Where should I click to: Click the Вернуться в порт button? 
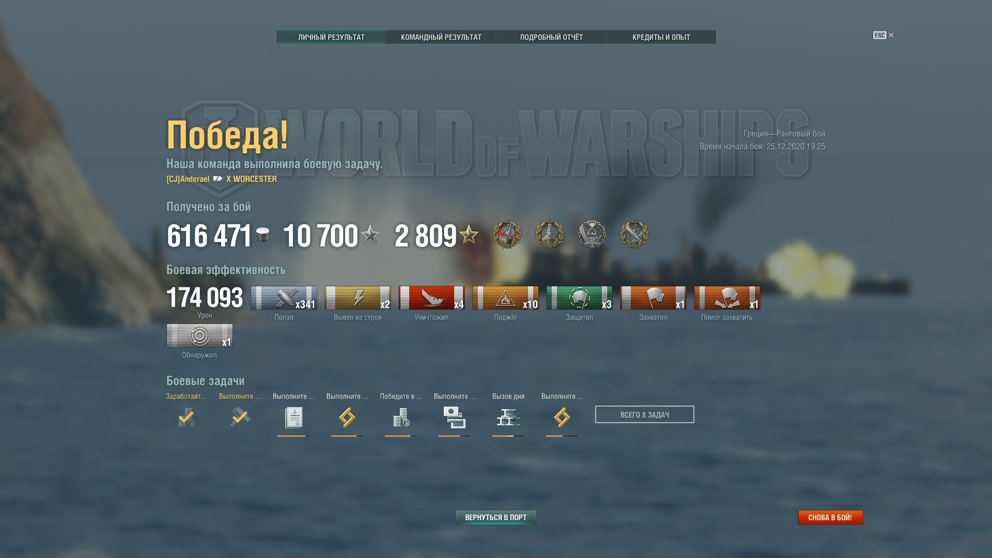(495, 517)
